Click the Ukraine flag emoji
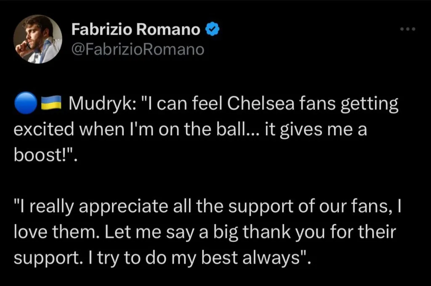Screen dimensions: 431x286 (51, 103)
